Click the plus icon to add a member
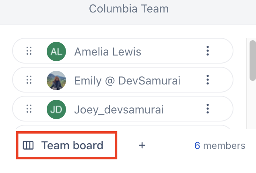 coord(142,145)
